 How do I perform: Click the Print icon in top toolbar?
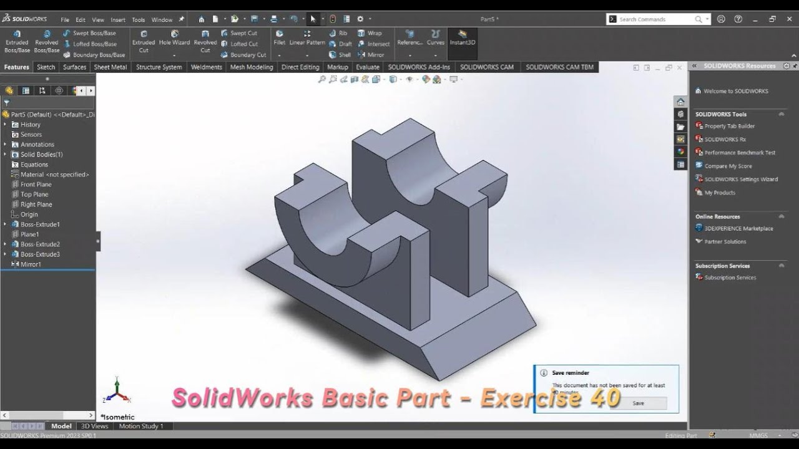pos(274,19)
